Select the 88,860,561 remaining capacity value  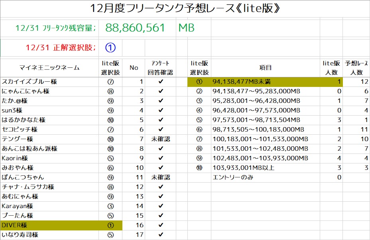[x=135, y=28]
